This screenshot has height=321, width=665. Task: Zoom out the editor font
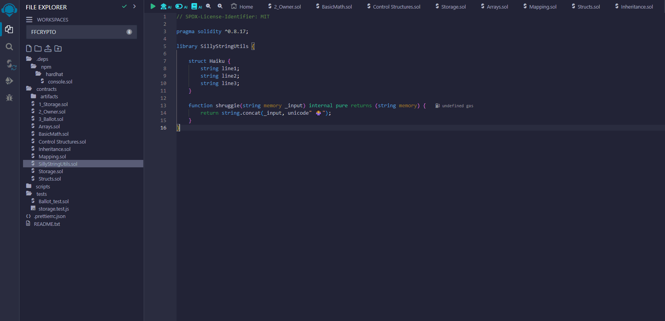(x=209, y=6)
